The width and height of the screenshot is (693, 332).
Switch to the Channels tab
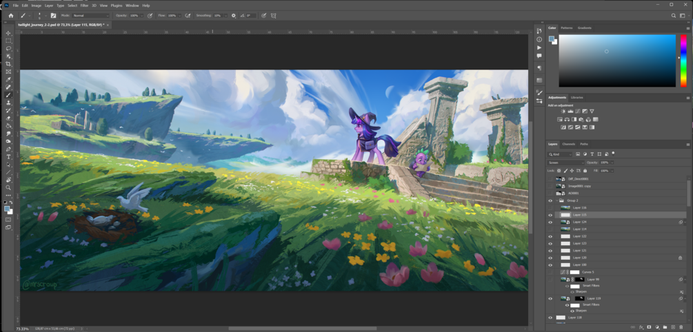tap(568, 144)
